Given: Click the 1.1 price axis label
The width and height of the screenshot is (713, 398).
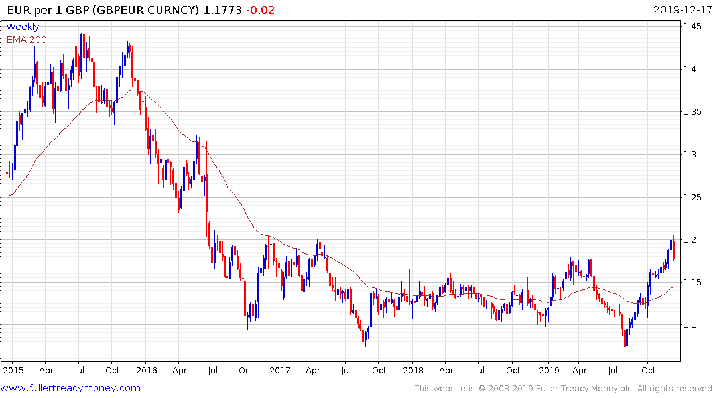Looking at the screenshot, I should click(x=690, y=325).
